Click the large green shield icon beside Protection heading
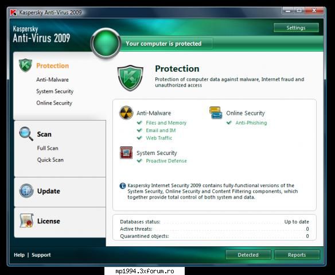Screen dimensions: 335x275 click(x=130, y=78)
